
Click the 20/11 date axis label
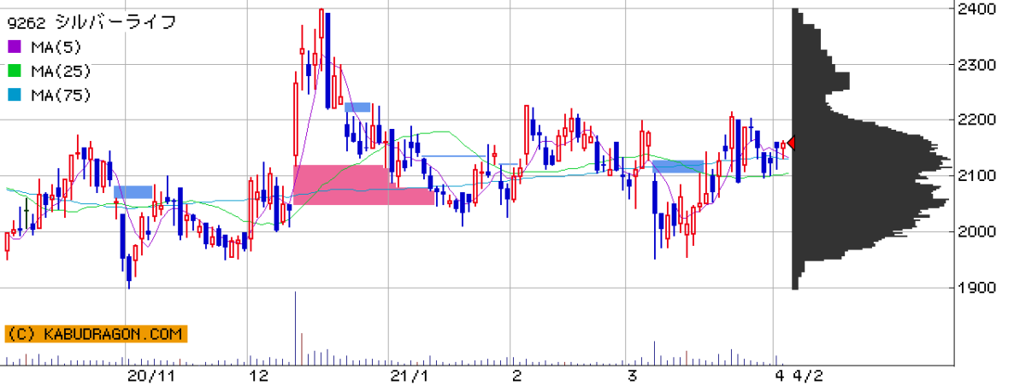pyautogui.click(x=151, y=376)
